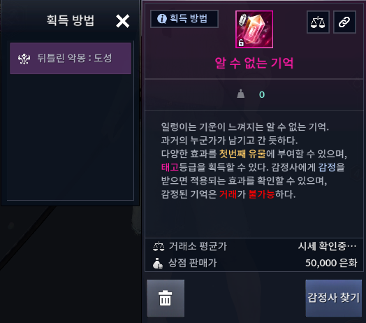The width and height of the screenshot is (366, 323).
Task: Click the emblem icon beside 뒤틀린 악몽
Action: (24, 59)
